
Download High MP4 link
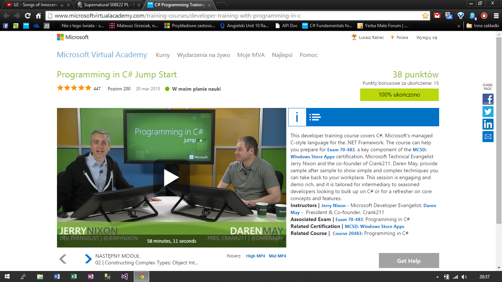(255, 256)
